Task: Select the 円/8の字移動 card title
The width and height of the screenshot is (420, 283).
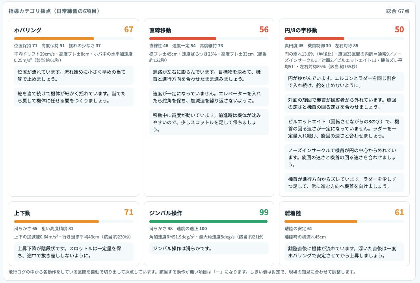Action: 301,30
